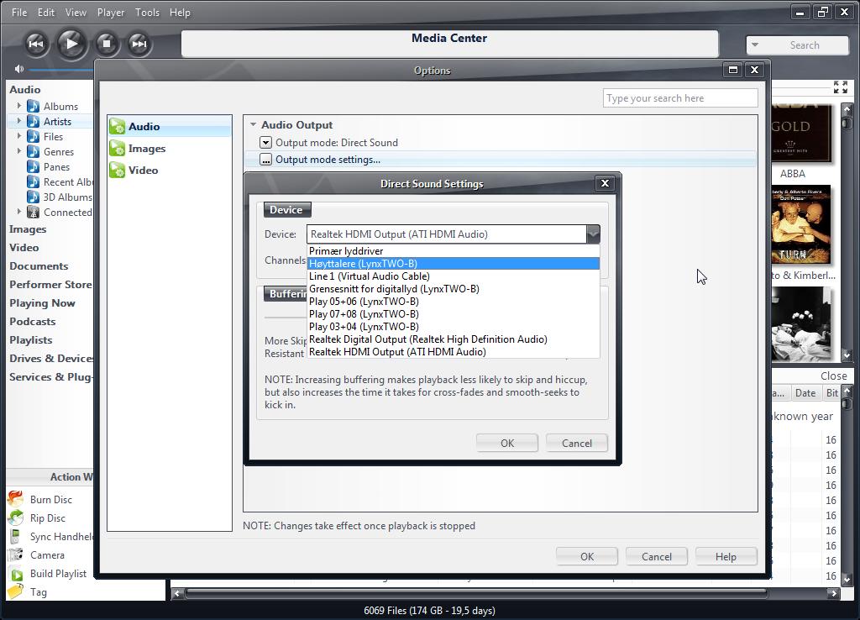Choose Play 07+08 (LynxTWO-B)
Viewport: 860px width, 620px height.
click(x=453, y=314)
